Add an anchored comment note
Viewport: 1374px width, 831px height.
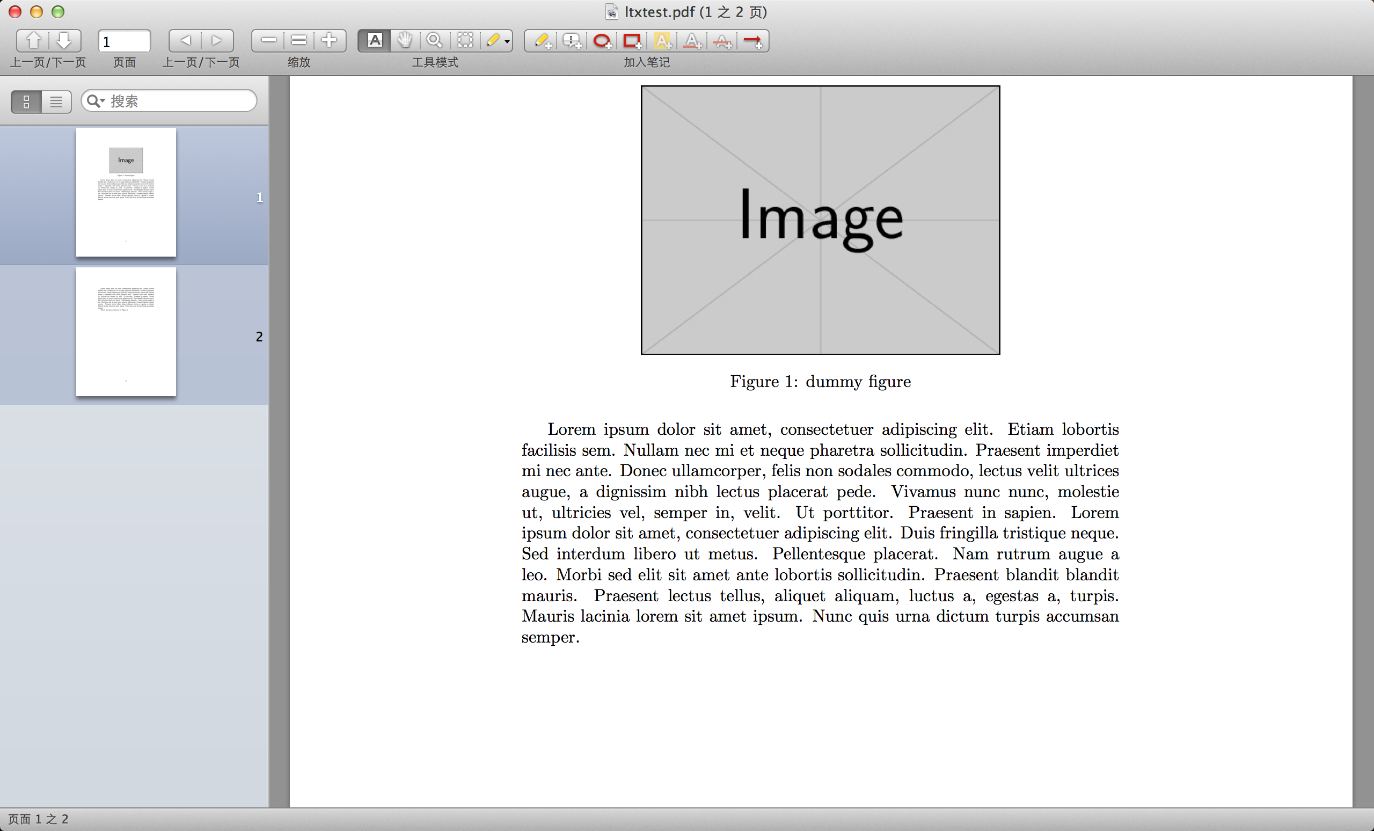[x=572, y=40]
